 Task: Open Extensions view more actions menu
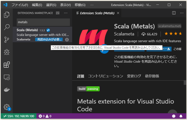[66, 13]
